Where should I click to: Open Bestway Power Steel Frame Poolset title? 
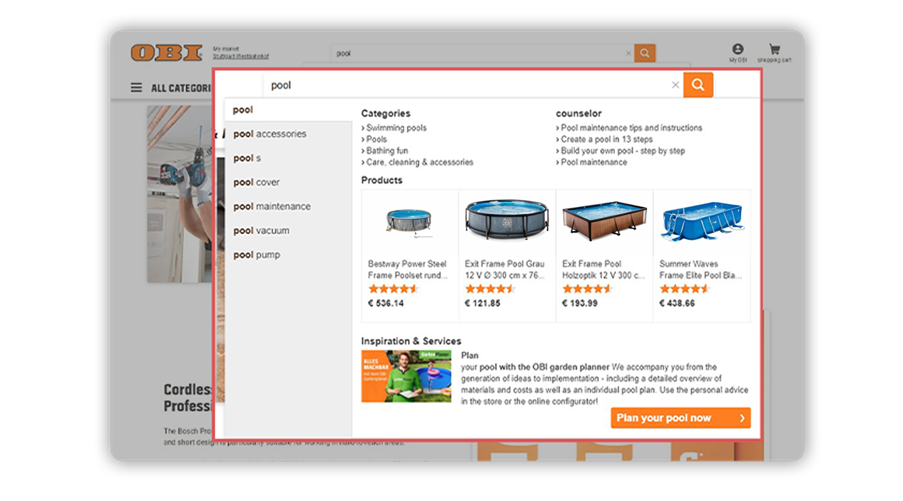tap(408, 270)
